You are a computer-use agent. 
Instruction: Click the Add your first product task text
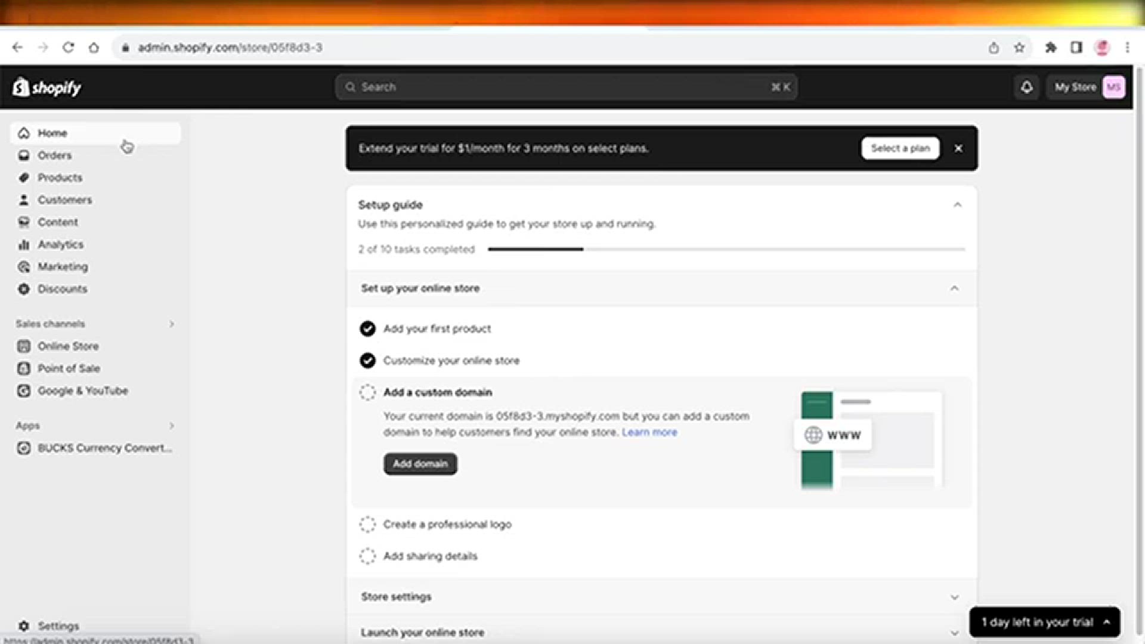click(x=437, y=329)
